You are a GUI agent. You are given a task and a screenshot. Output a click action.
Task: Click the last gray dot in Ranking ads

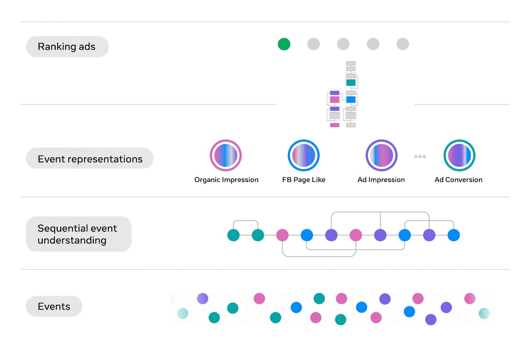coord(402,44)
